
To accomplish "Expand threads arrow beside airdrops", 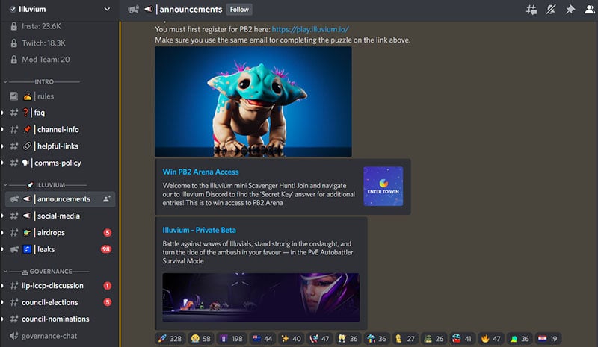I will point(2,232).
